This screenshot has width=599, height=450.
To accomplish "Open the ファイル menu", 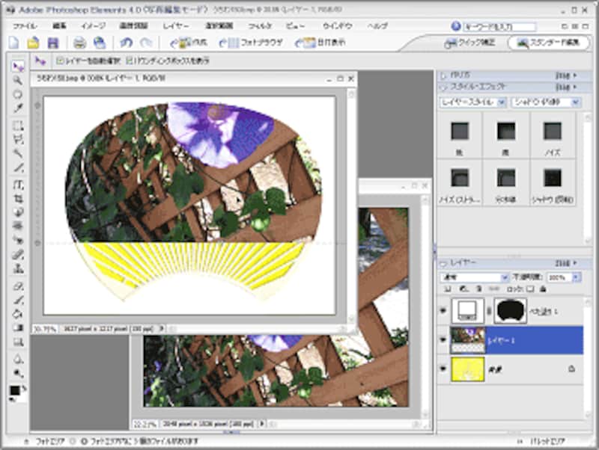I will (x=25, y=25).
